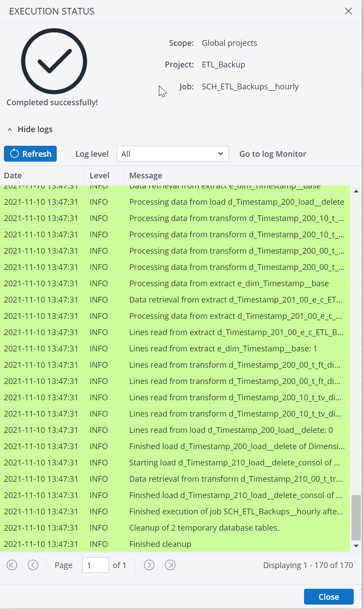Image resolution: width=363 pixels, height=609 pixels.
Task: Click the page number input field
Action: point(95,565)
